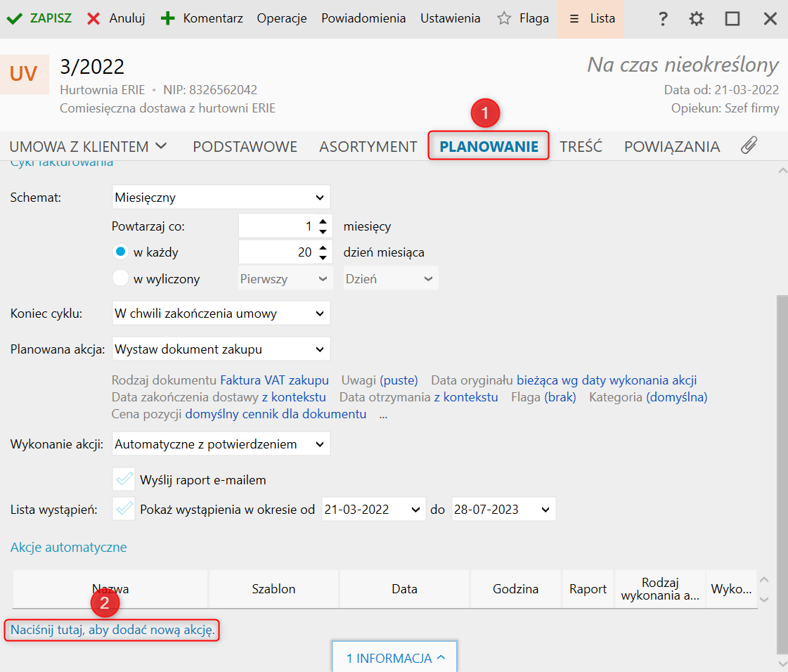Open the Schemat Miesięczny dropdown
The height and width of the screenshot is (672, 788).
coord(221,198)
